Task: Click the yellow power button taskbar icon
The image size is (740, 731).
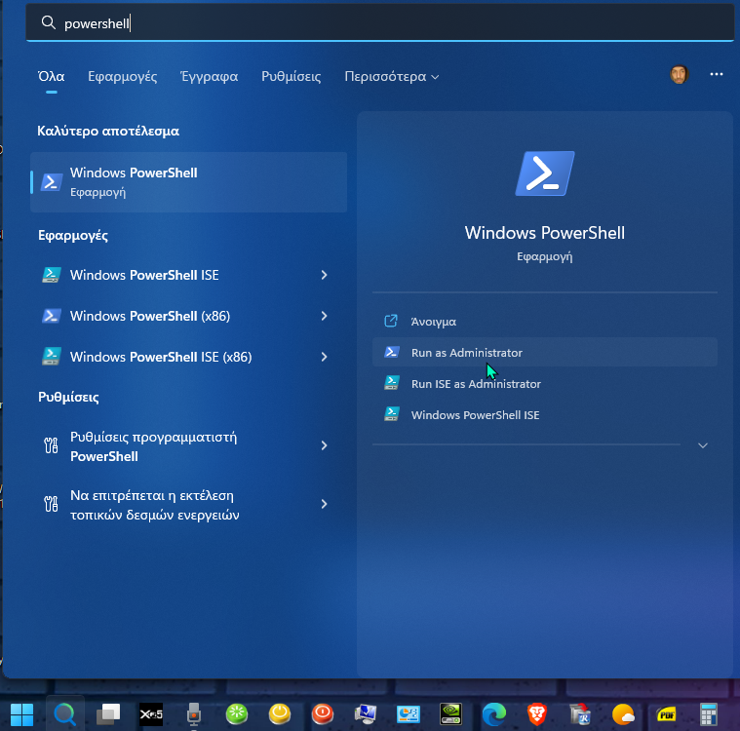Action: [x=280, y=714]
